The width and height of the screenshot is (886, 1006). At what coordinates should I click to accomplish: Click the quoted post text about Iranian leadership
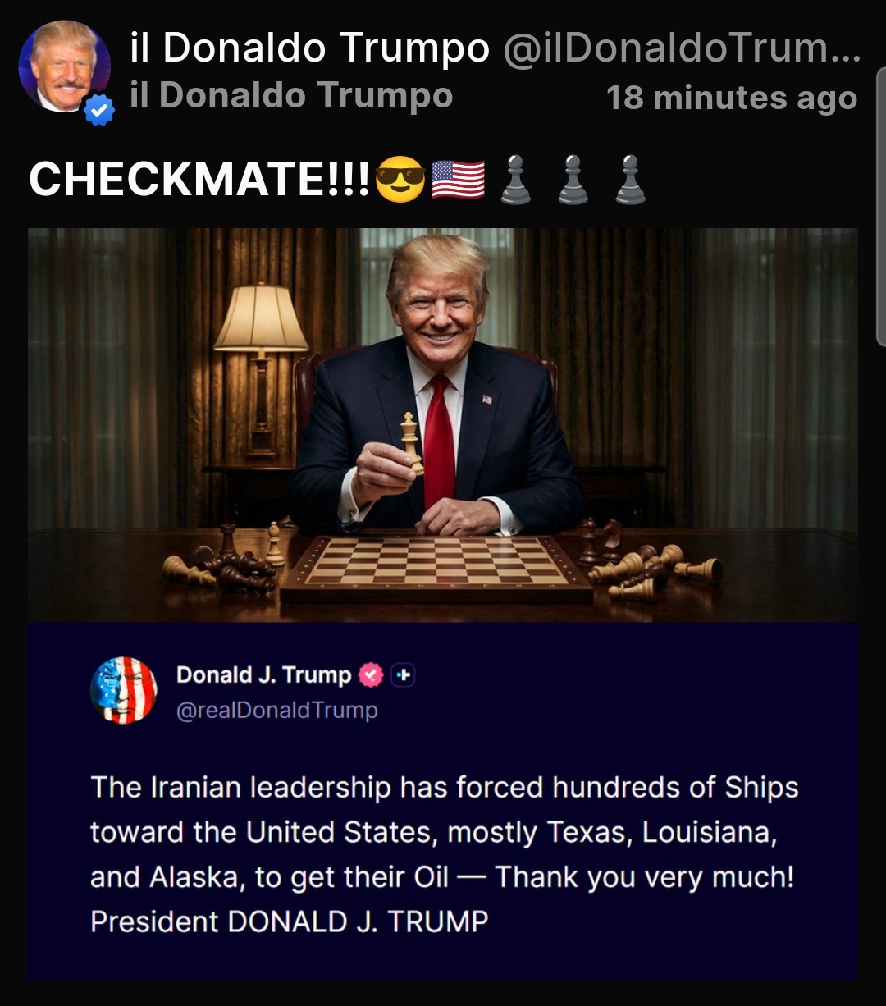click(443, 854)
